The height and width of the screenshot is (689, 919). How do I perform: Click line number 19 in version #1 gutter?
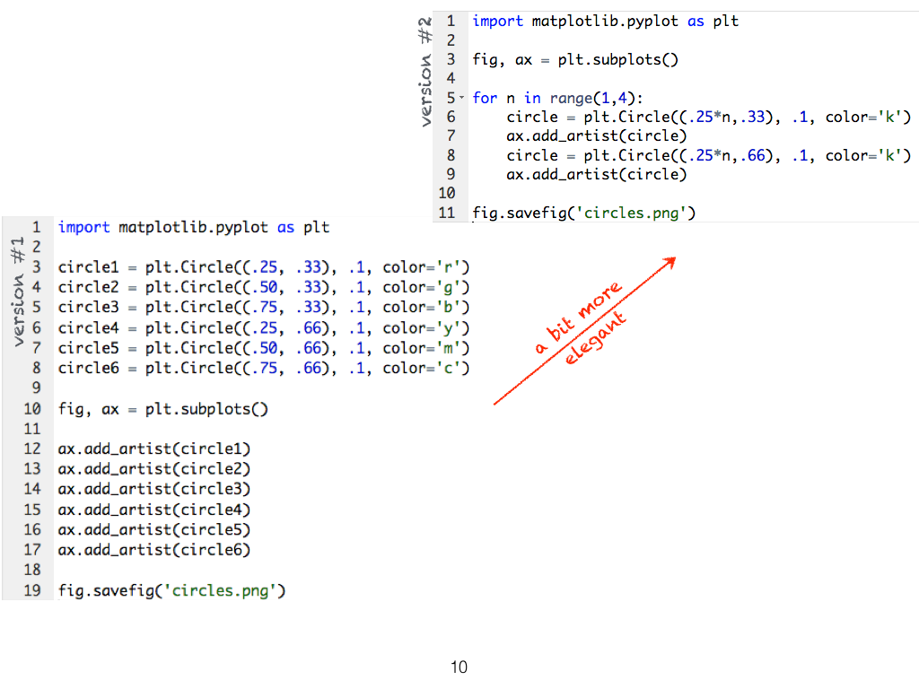click(32, 591)
